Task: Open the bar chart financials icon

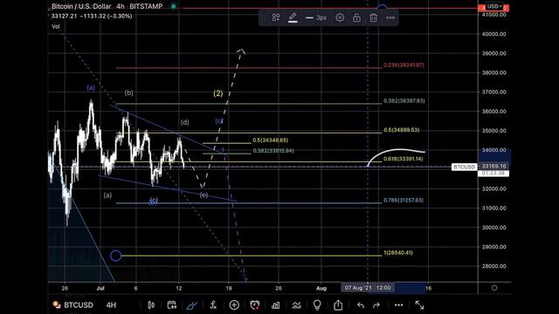Action: [276, 305]
